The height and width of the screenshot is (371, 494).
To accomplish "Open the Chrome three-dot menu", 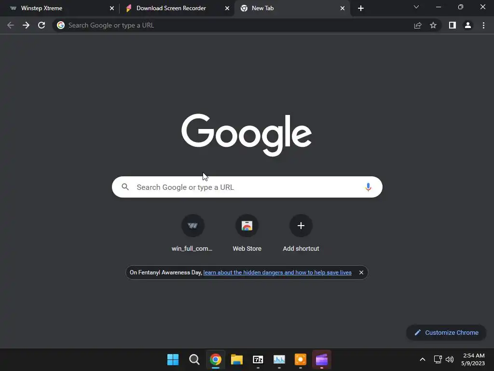I will [x=483, y=25].
